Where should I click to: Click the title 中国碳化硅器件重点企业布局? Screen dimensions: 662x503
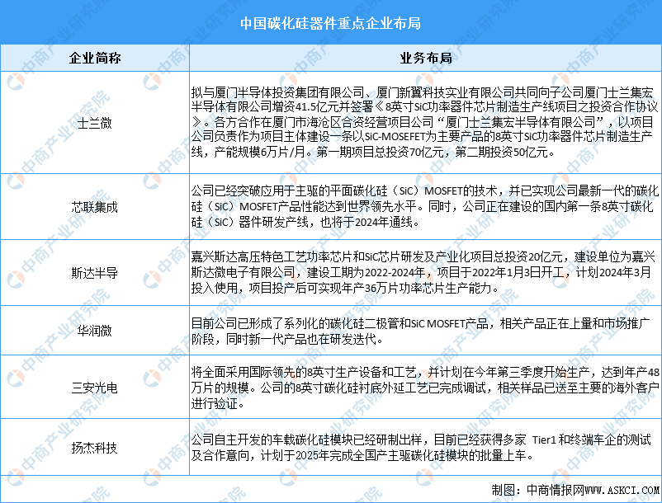(330, 23)
